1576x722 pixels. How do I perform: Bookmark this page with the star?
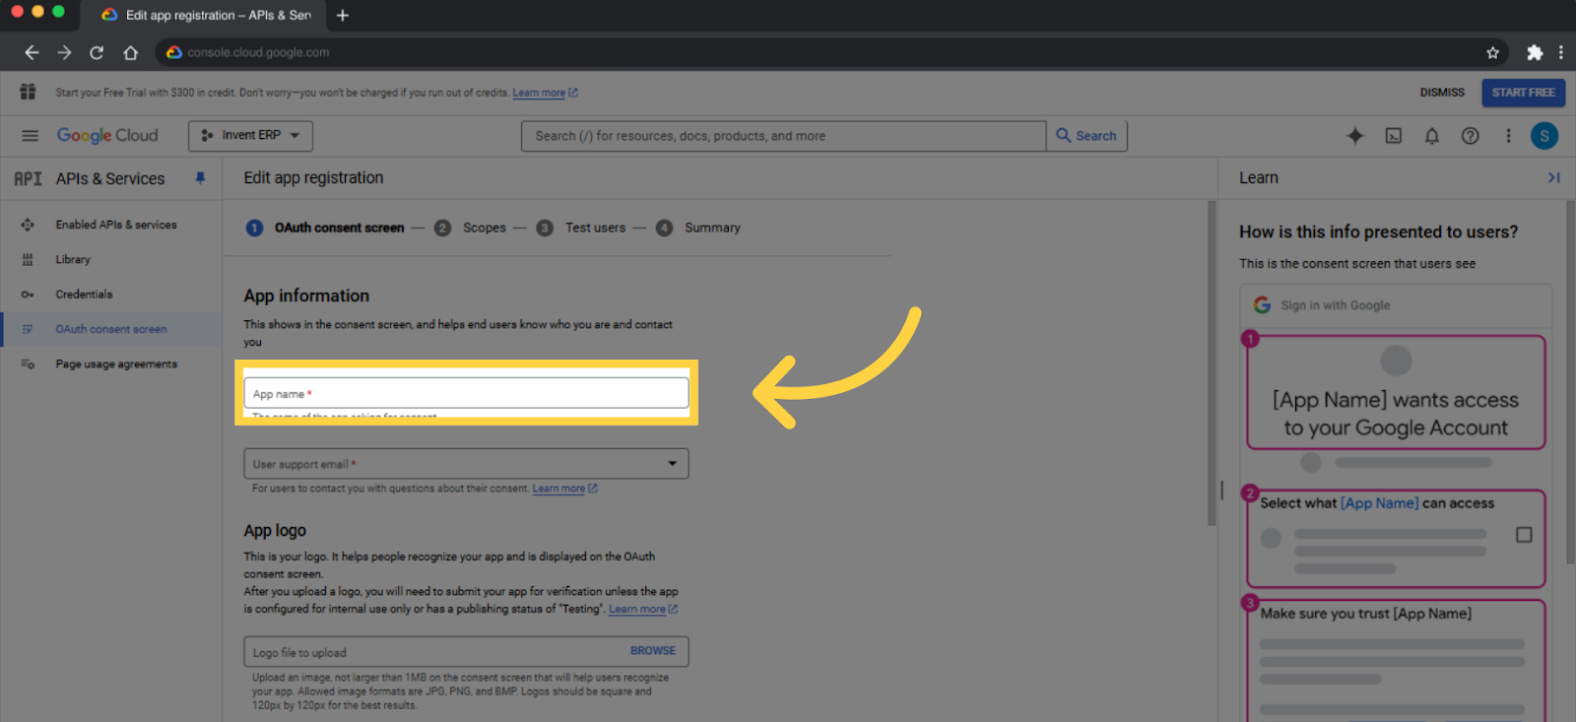(1492, 52)
